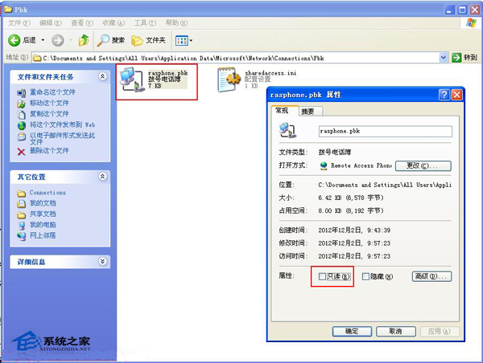
Task: Open the Search (搜索) toolbar button
Action: 111,40
